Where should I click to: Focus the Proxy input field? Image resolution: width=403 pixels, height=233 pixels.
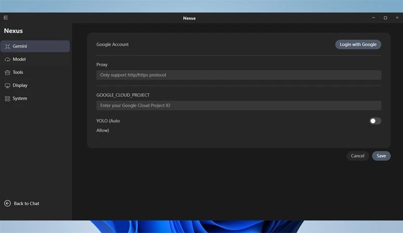239,75
